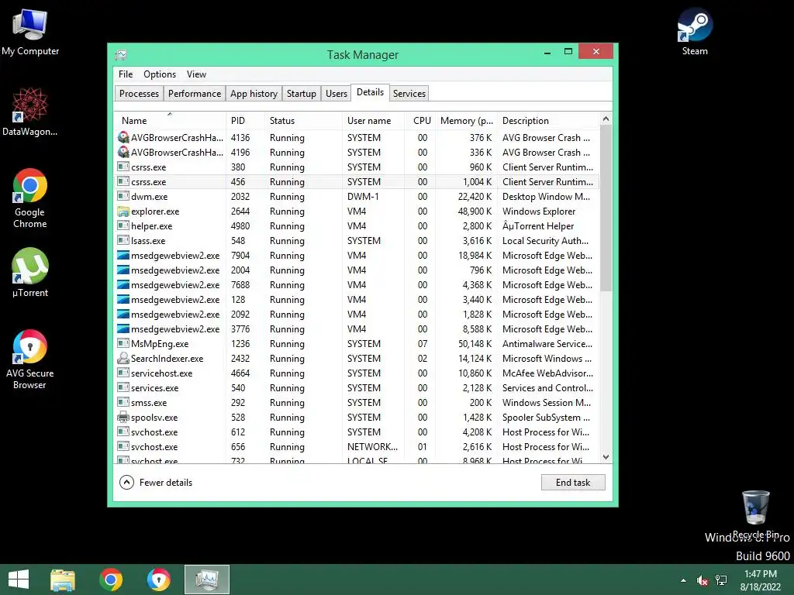Minimize the Task Manager window
Viewport: 794px width, 595px height.
(547, 52)
